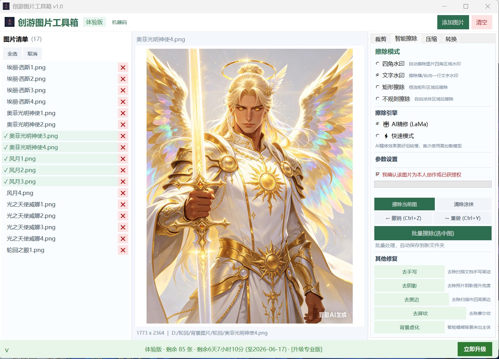Delete 光之天使威娜4.png via X icon

[123, 239]
